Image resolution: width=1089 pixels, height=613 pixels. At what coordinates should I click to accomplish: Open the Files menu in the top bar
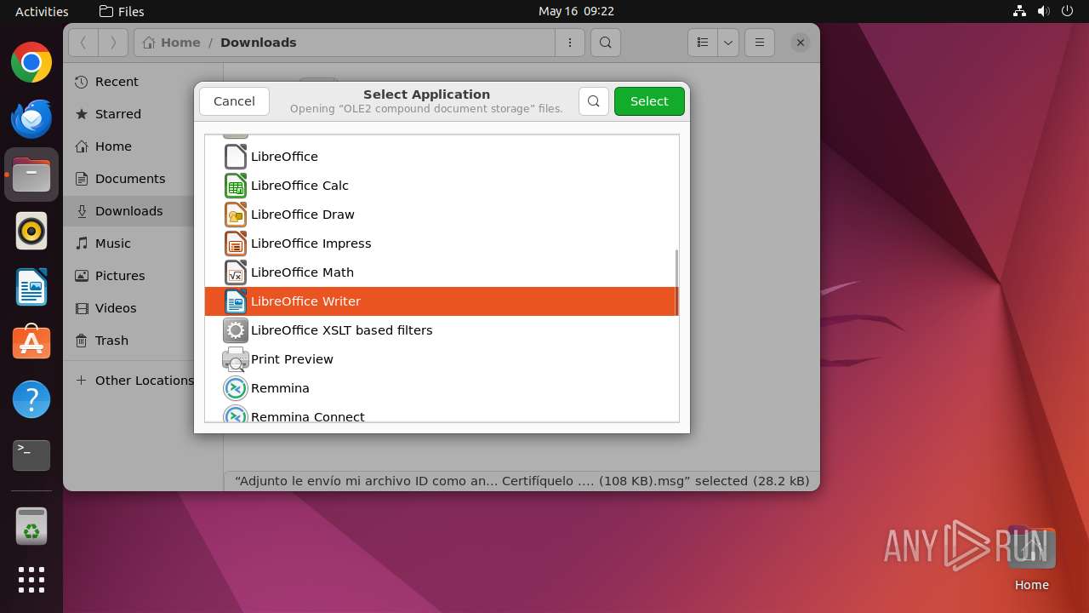click(122, 11)
